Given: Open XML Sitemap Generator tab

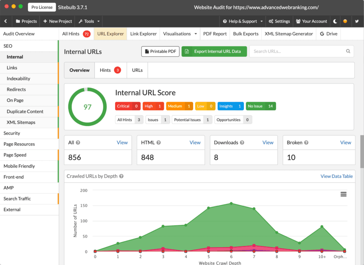Looking at the screenshot, I should tap(289, 34).
